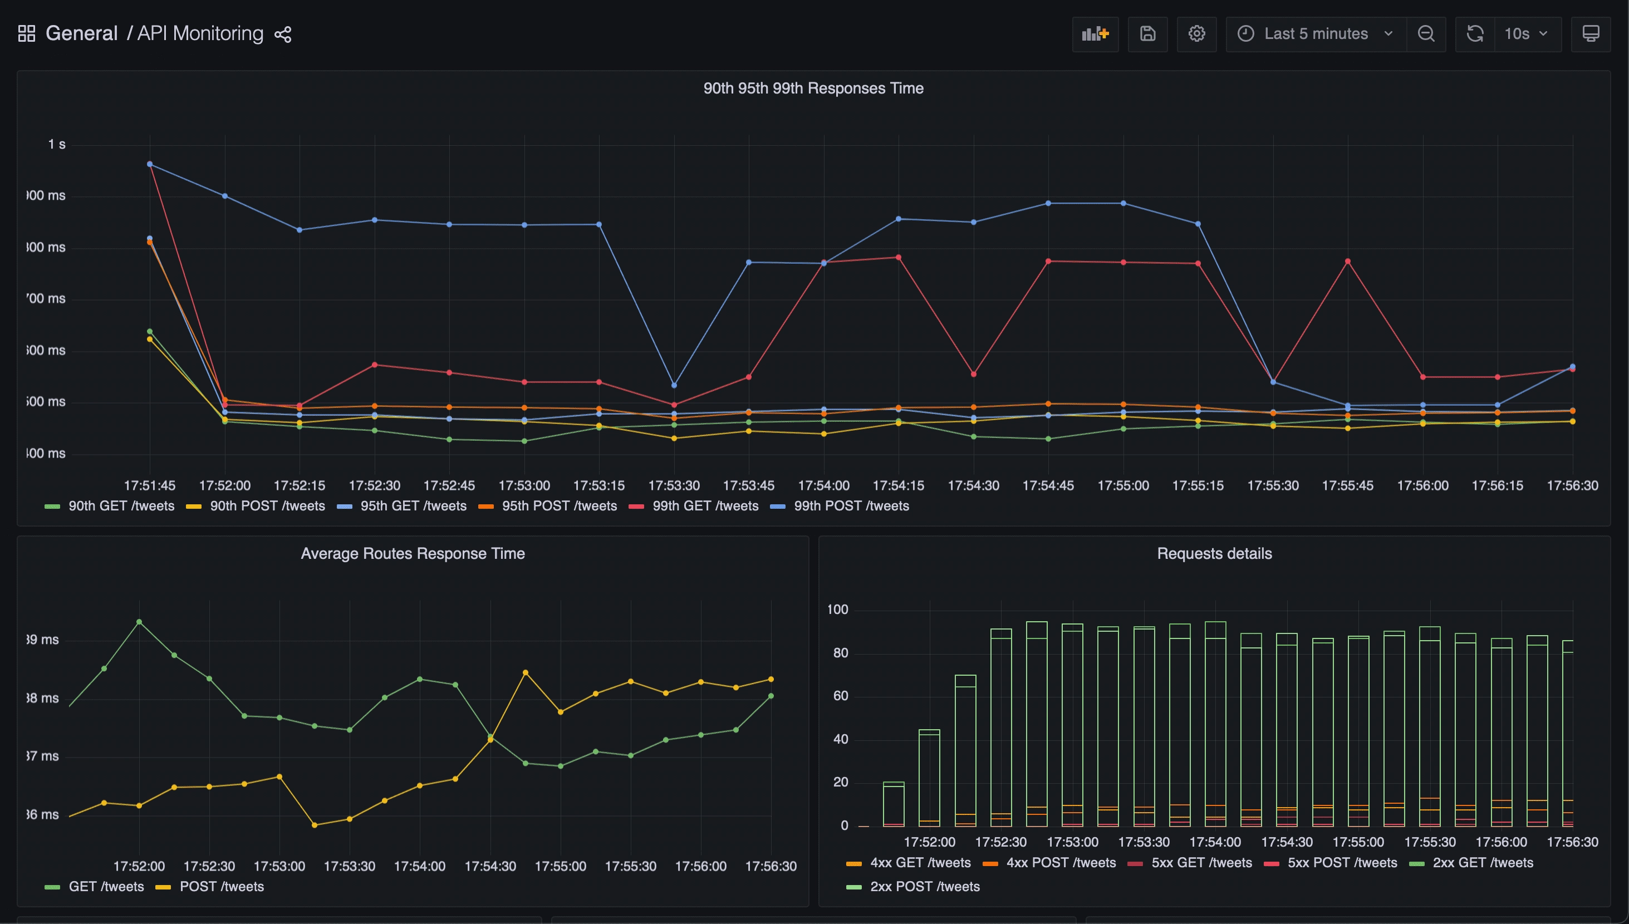This screenshot has width=1629, height=924.
Task: Refresh the dashboard now
Action: pos(1475,35)
